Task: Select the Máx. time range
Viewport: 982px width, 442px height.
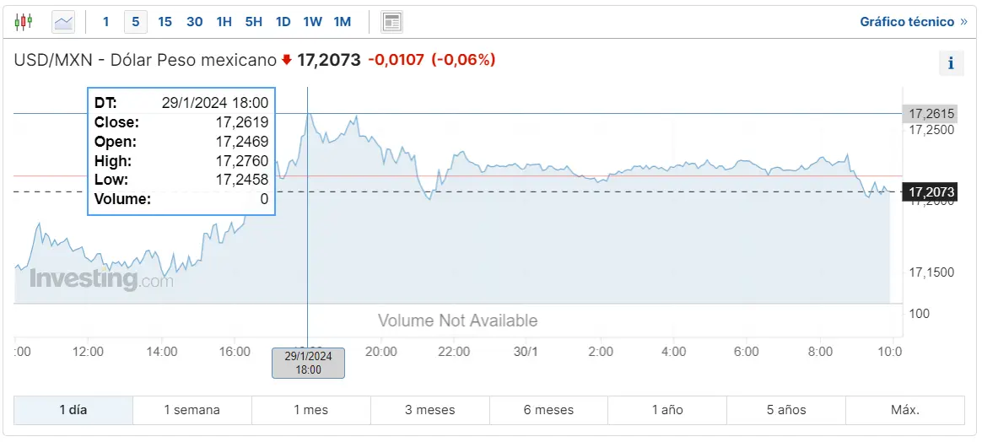Action: (905, 411)
